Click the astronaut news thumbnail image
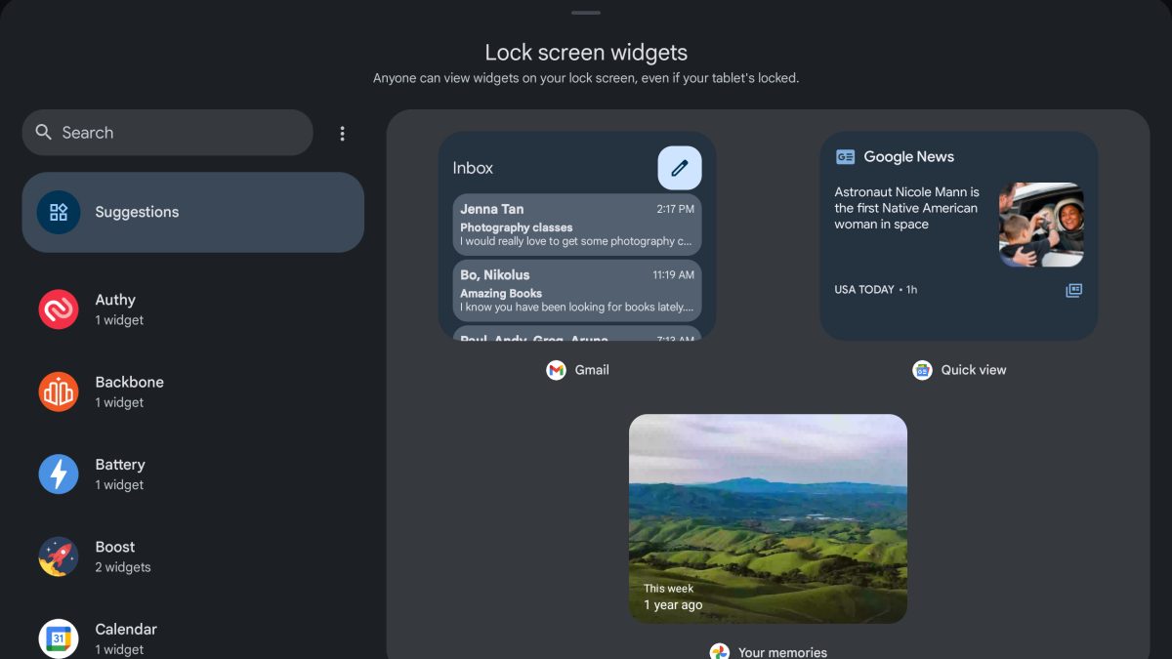The width and height of the screenshot is (1172, 659). [1041, 225]
